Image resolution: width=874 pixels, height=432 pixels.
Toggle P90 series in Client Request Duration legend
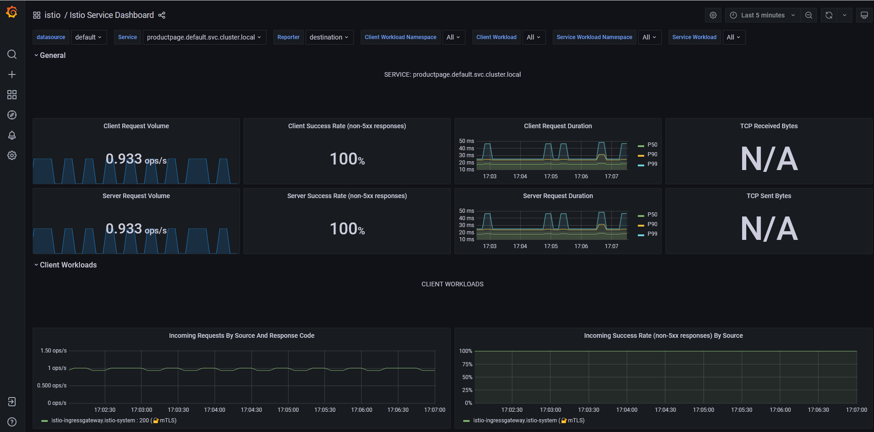652,154
